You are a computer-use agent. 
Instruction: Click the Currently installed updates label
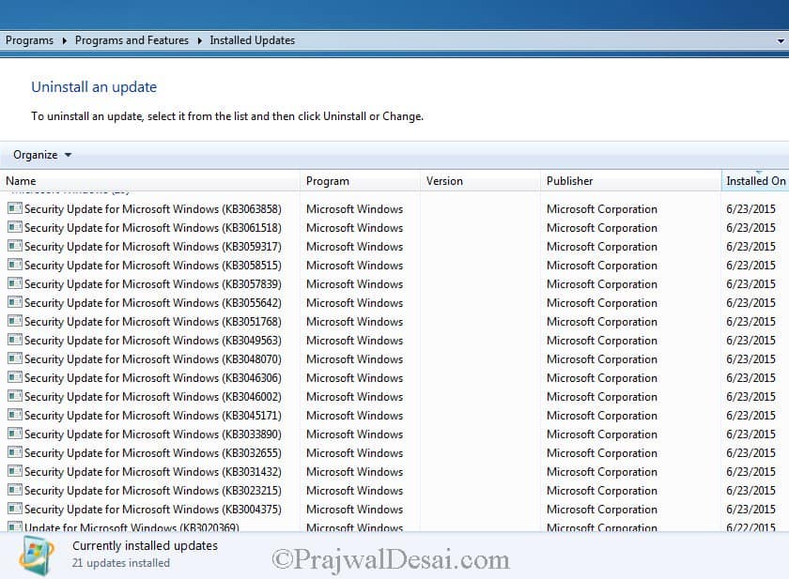(145, 545)
